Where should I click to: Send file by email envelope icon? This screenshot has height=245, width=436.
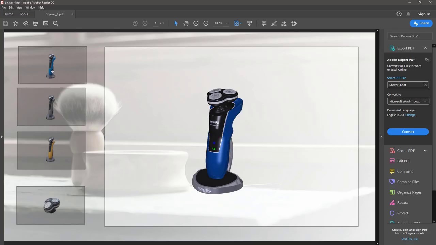coord(46,23)
